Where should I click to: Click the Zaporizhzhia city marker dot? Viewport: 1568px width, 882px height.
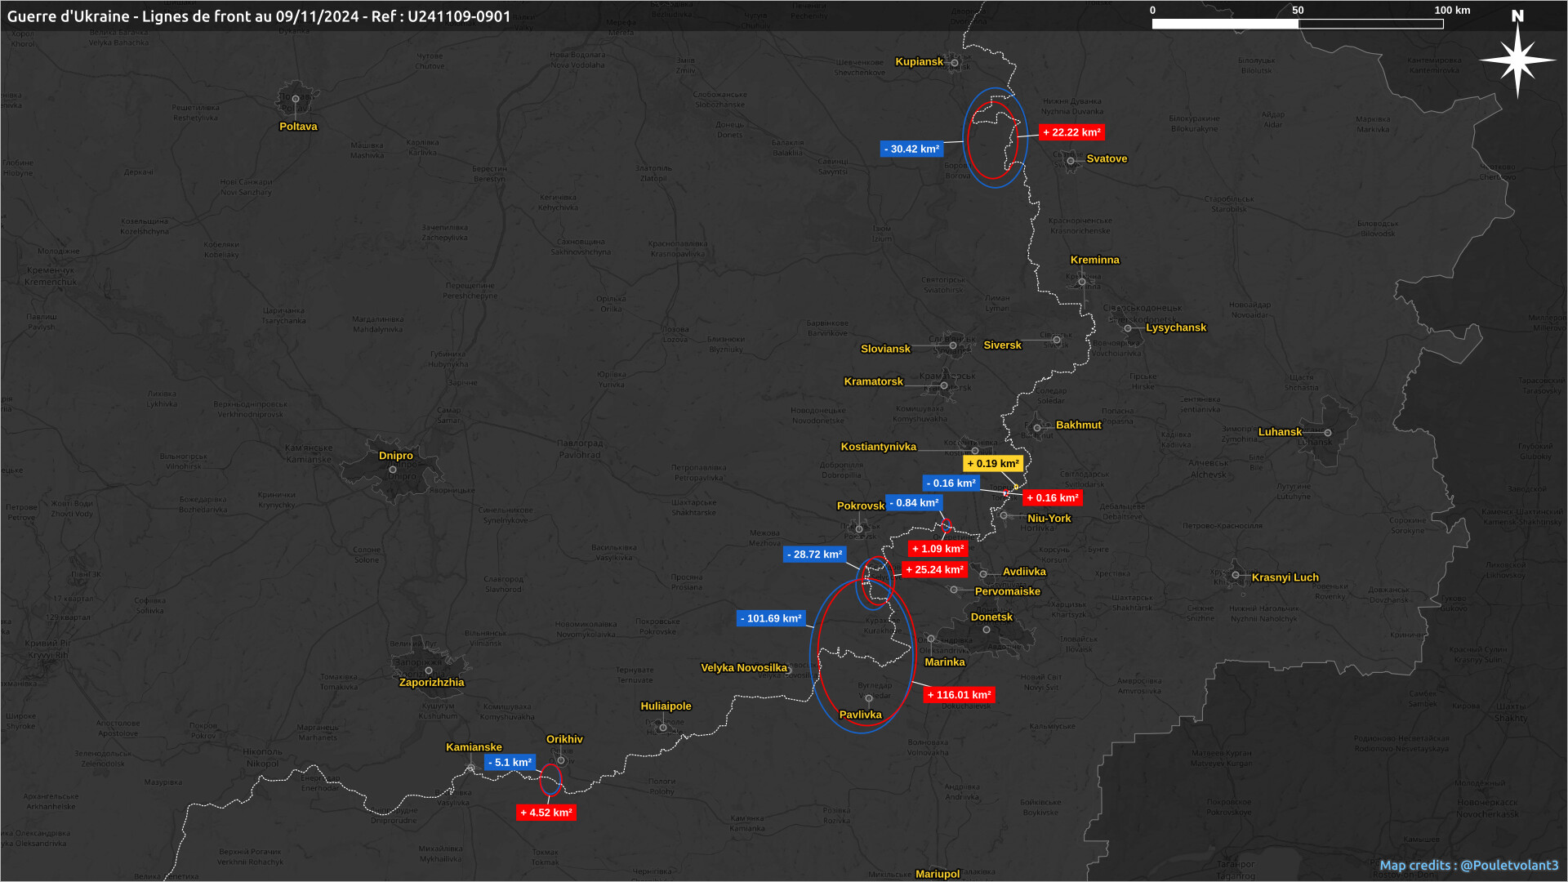[429, 670]
